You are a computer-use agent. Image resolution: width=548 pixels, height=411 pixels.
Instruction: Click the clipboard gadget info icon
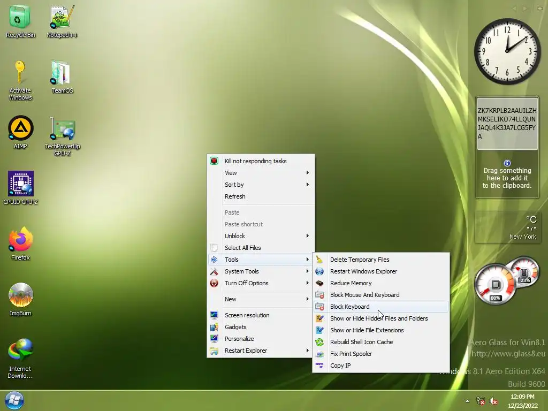click(507, 163)
